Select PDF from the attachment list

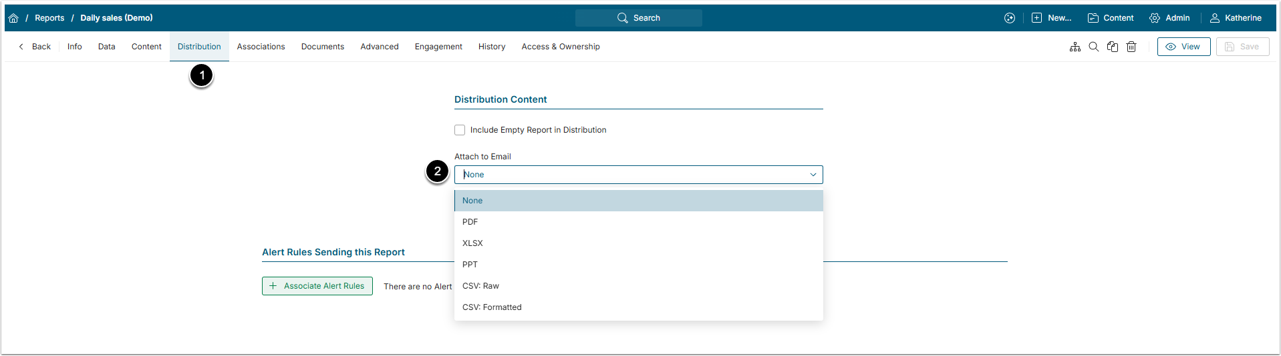click(x=470, y=222)
